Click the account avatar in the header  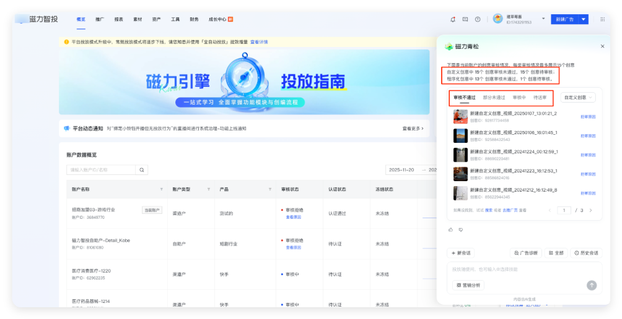coord(497,19)
